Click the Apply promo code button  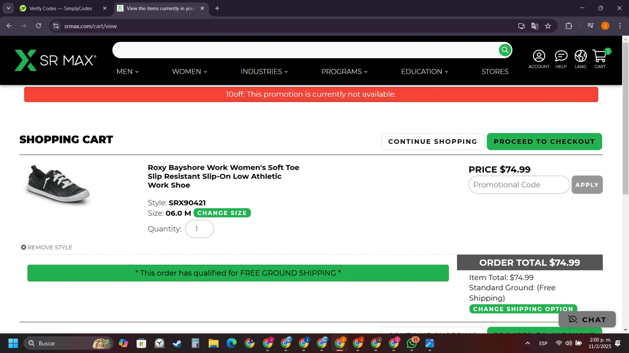(587, 184)
